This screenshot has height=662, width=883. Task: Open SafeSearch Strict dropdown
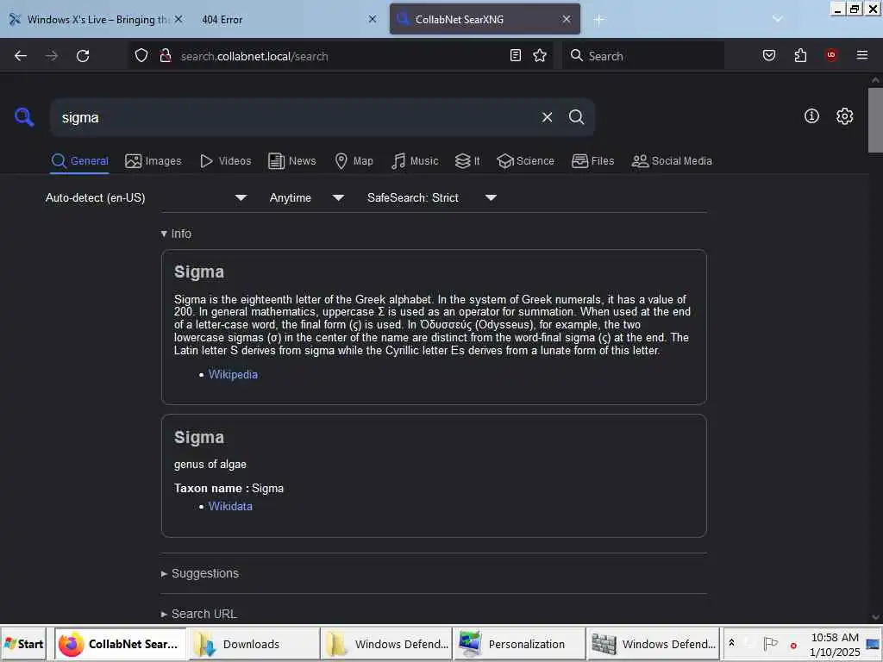[431, 197]
